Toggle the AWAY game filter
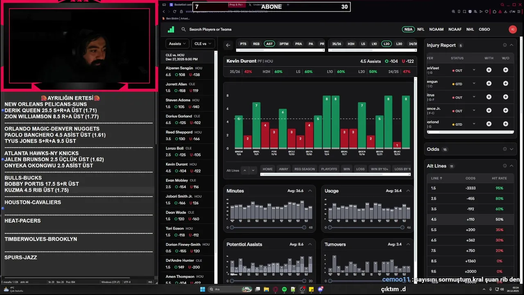This screenshot has height=295, width=524. click(283, 169)
